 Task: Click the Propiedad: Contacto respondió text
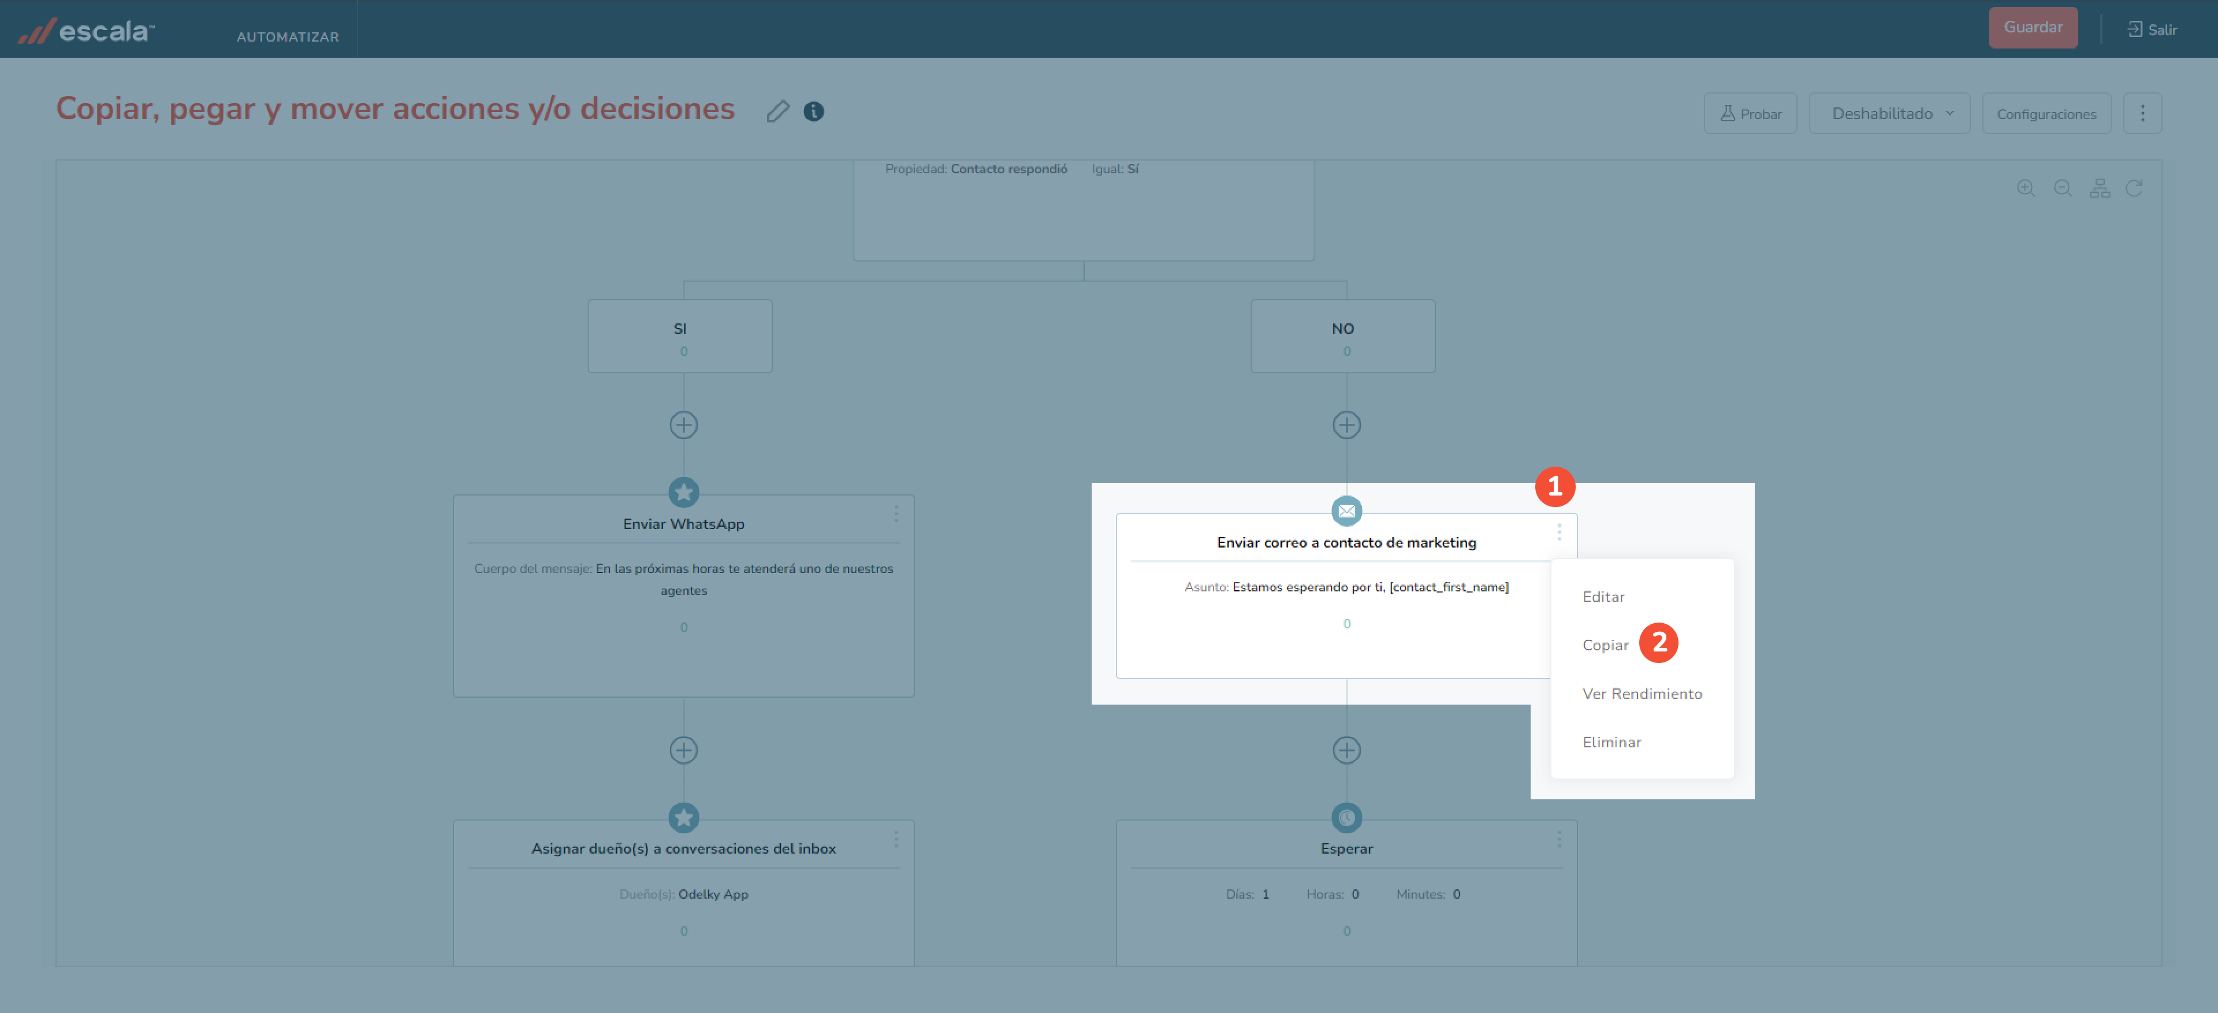point(976,170)
